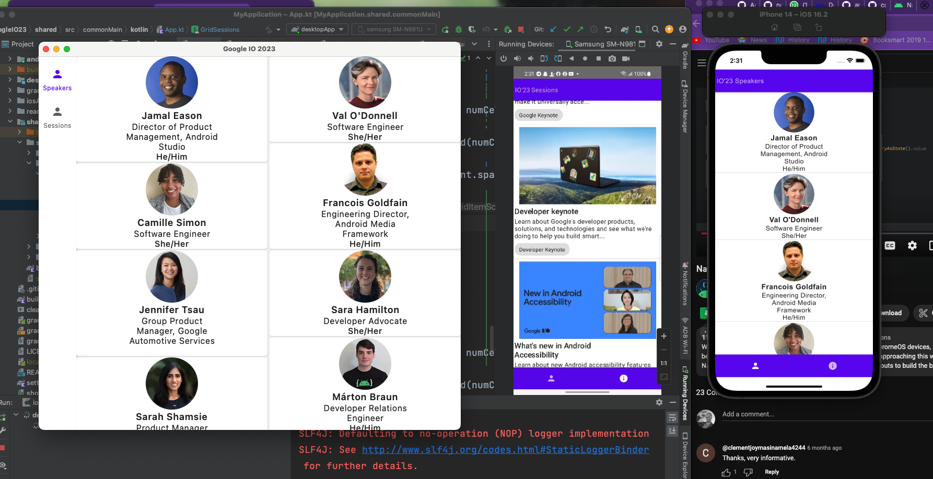Click Reply under the YouTube comment
The width and height of the screenshot is (933, 479).
pos(772,472)
